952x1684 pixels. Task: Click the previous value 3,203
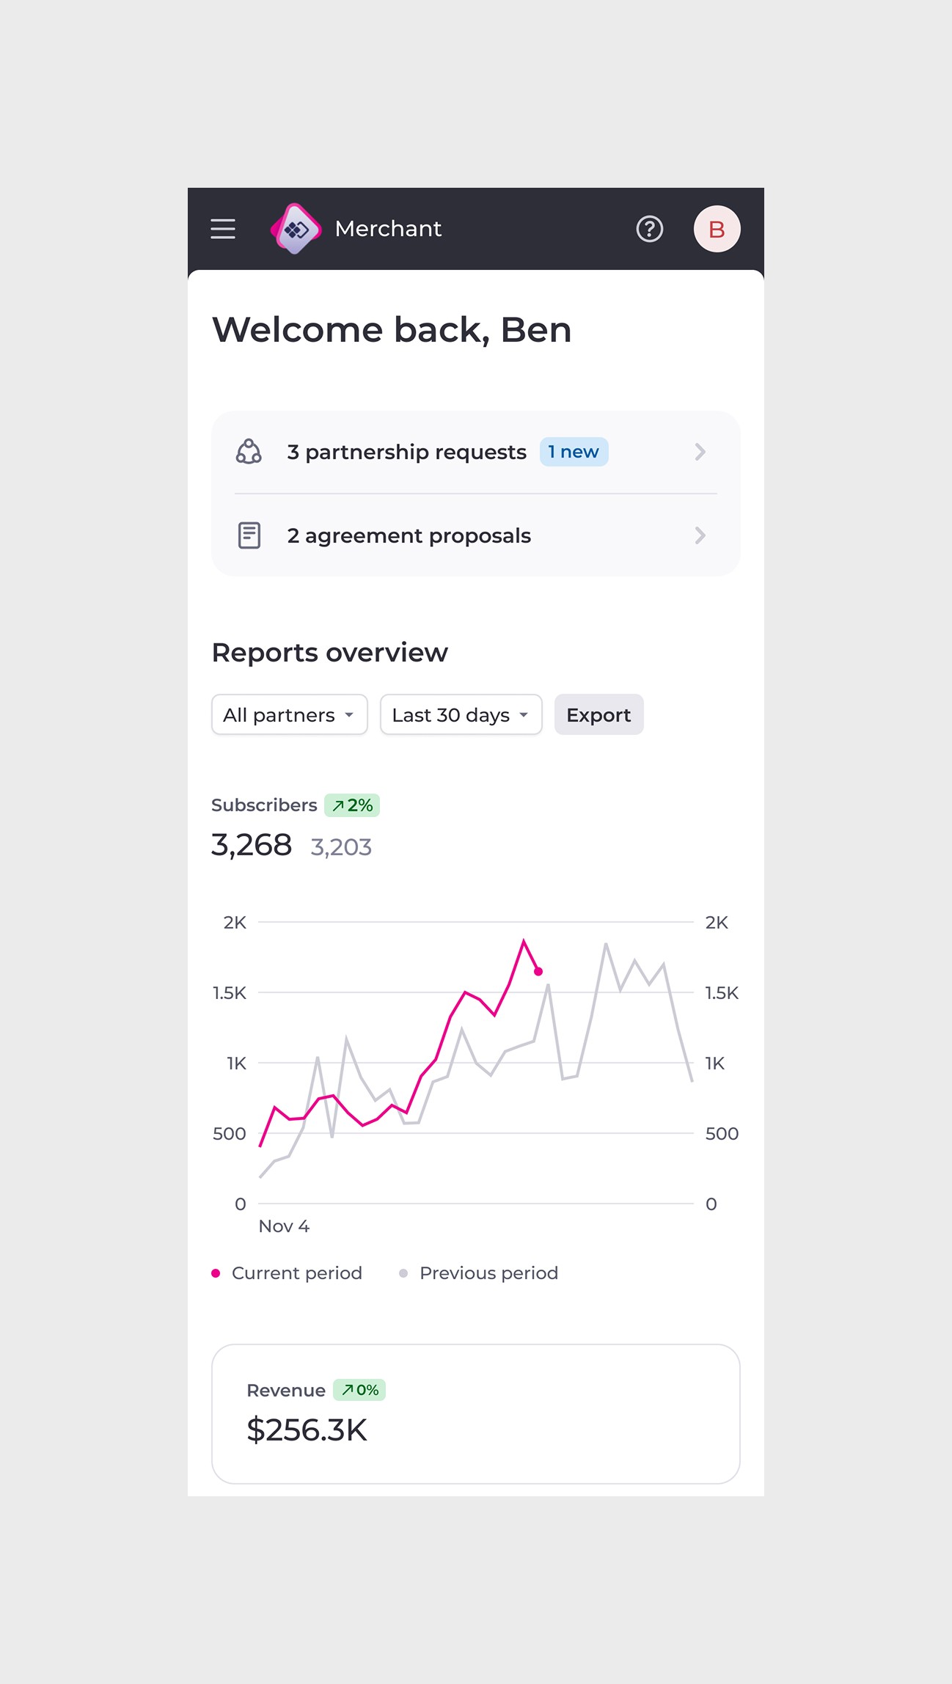coord(341,847)
